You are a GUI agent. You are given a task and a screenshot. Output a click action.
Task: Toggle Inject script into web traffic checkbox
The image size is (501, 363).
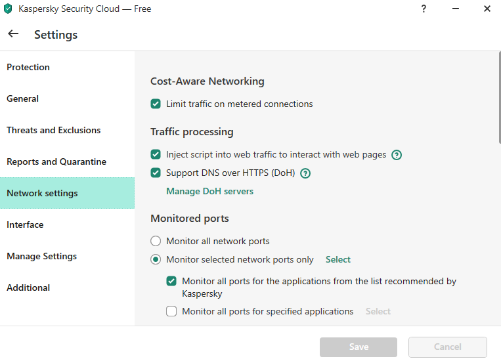pos(156,155)
